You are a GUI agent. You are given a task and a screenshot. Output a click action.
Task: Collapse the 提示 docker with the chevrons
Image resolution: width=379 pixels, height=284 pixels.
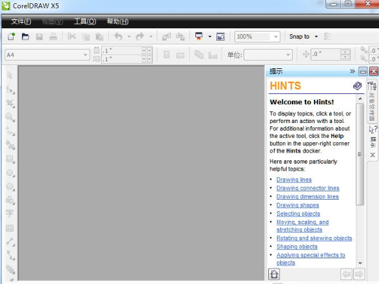coord(353,71)
